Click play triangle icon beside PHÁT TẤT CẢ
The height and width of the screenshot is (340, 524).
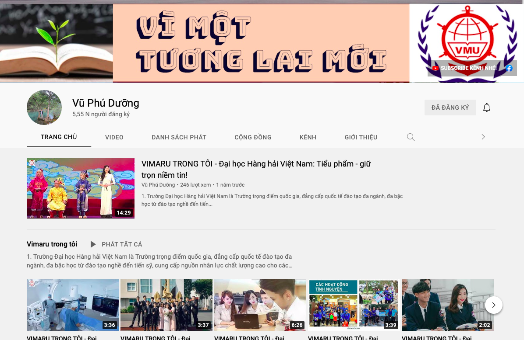[x=93, y=244]
